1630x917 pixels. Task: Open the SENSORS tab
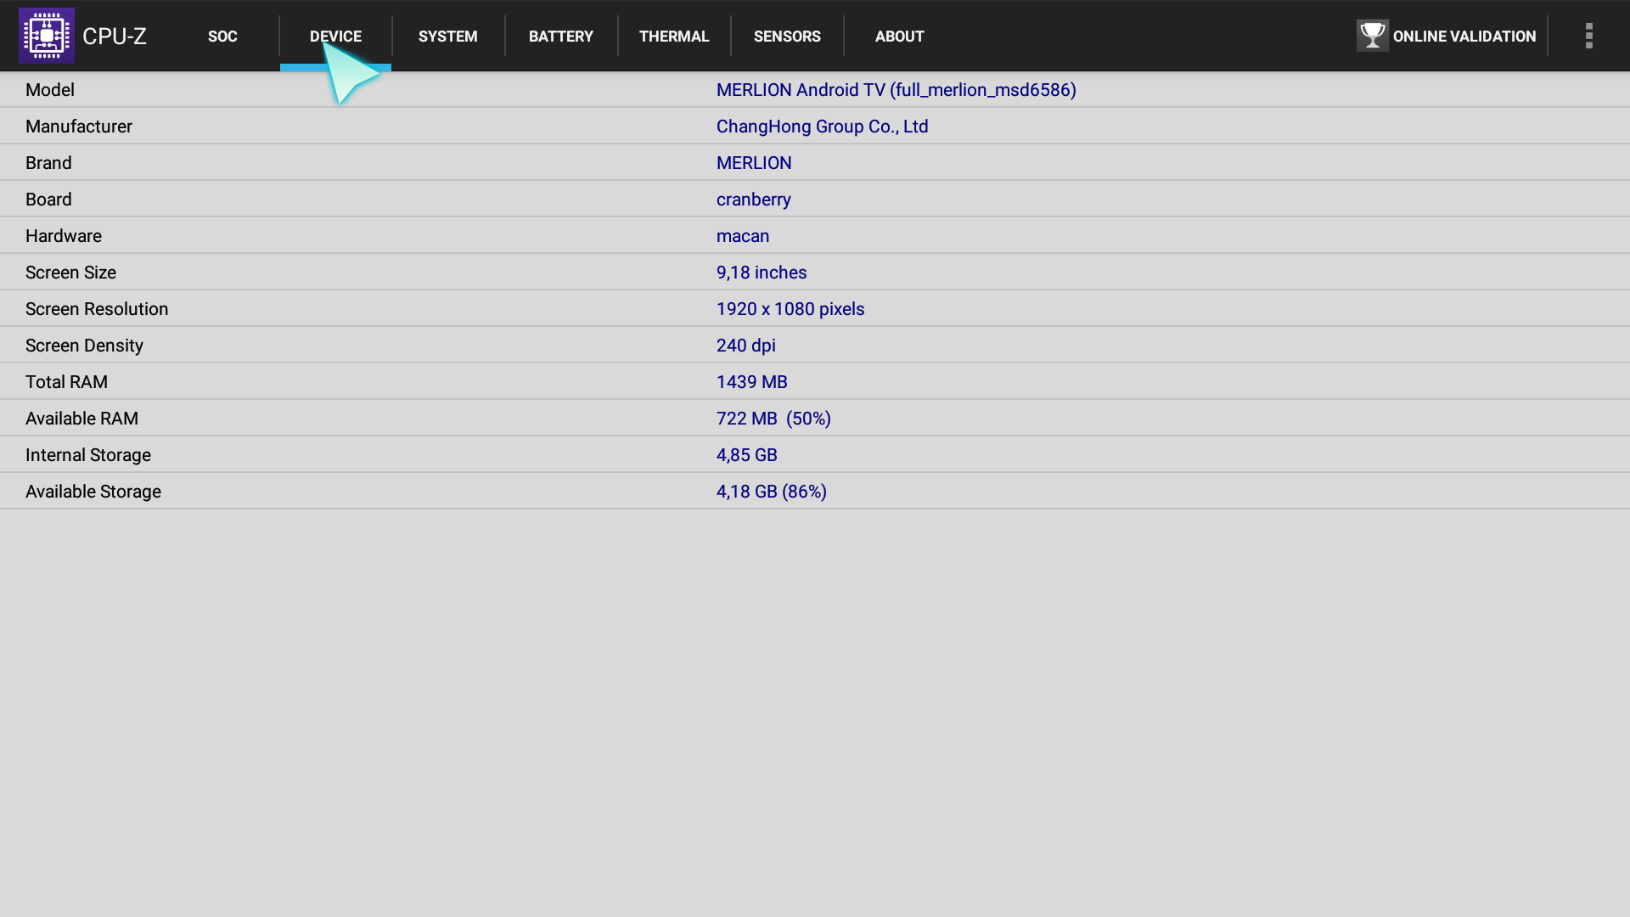pyautogui.click(x=787, y=37)
